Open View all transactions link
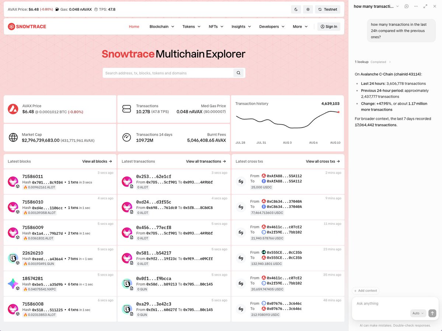The image size is (442, 331). click(x=206, y=161)
